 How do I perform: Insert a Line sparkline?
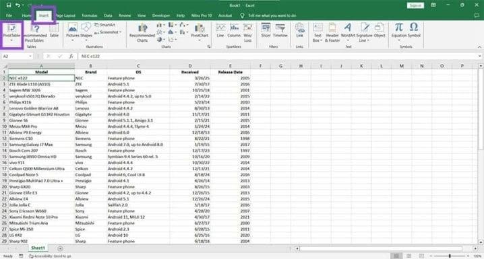coord(220,31)
